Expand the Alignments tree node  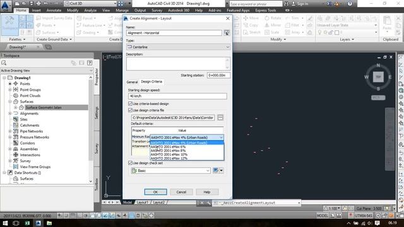pos(10,113)
